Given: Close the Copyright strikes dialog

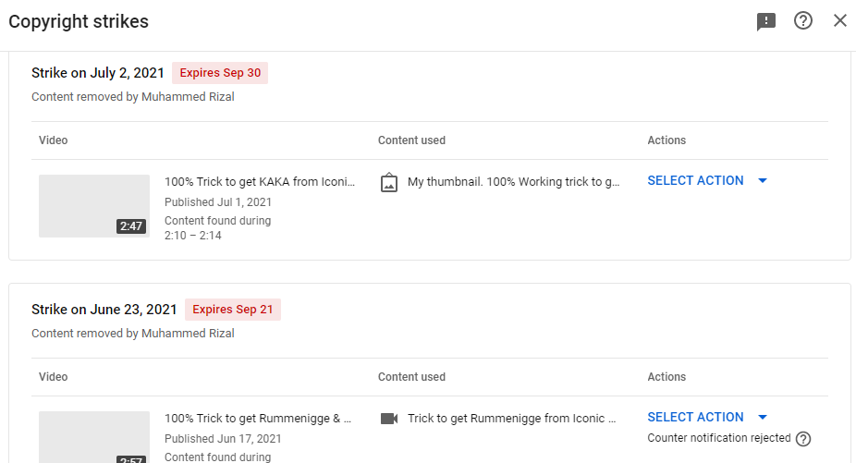Looking at the screenshot, I should 840,20.
